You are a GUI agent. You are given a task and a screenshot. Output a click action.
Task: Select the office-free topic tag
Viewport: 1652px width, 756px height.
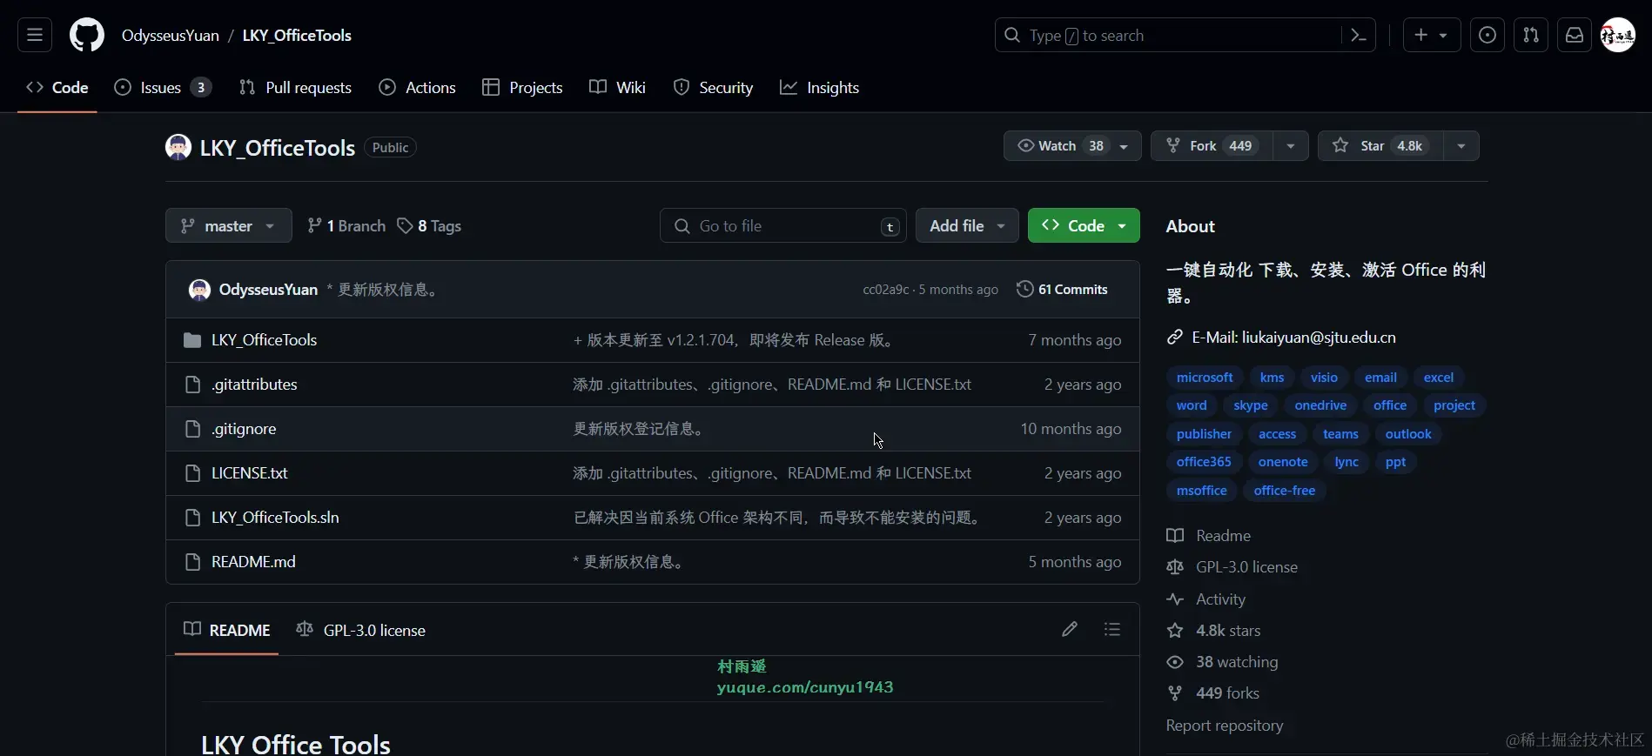click(x=1285, y=491)
